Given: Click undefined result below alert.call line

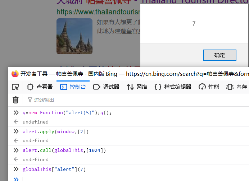Looking at the screenshot, I should coord(36,159).
